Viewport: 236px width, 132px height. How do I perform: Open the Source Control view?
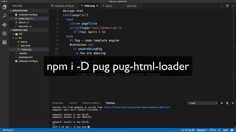click(4, 25)
